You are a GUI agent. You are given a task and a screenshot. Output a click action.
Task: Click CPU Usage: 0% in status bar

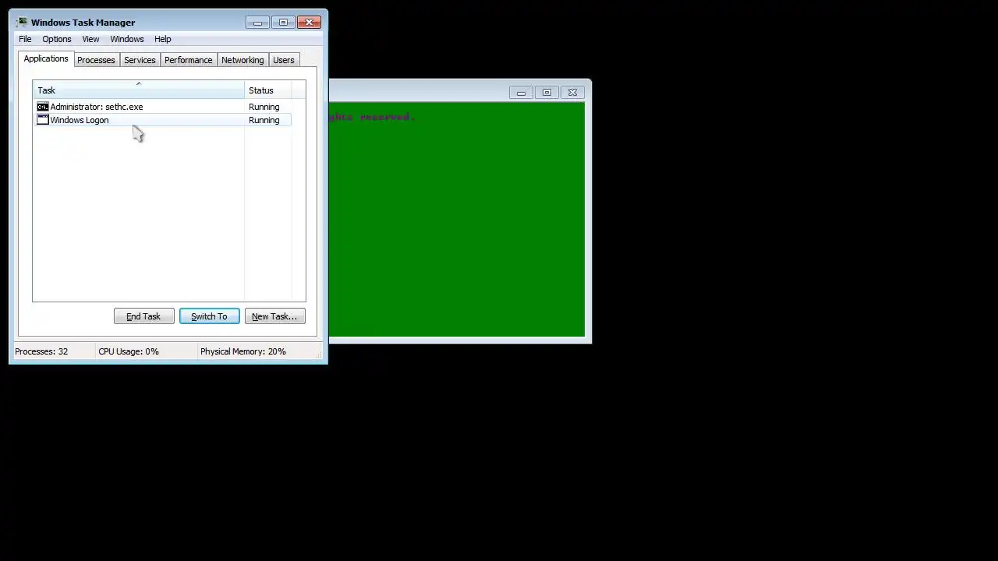pos(129,351)
